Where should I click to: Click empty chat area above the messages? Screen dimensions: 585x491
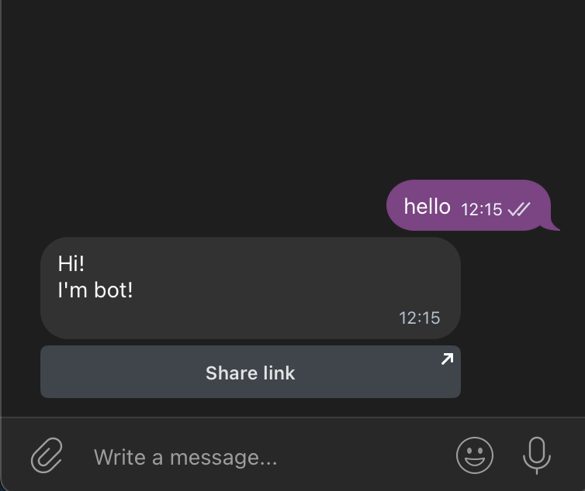click(x=292, y=85)
